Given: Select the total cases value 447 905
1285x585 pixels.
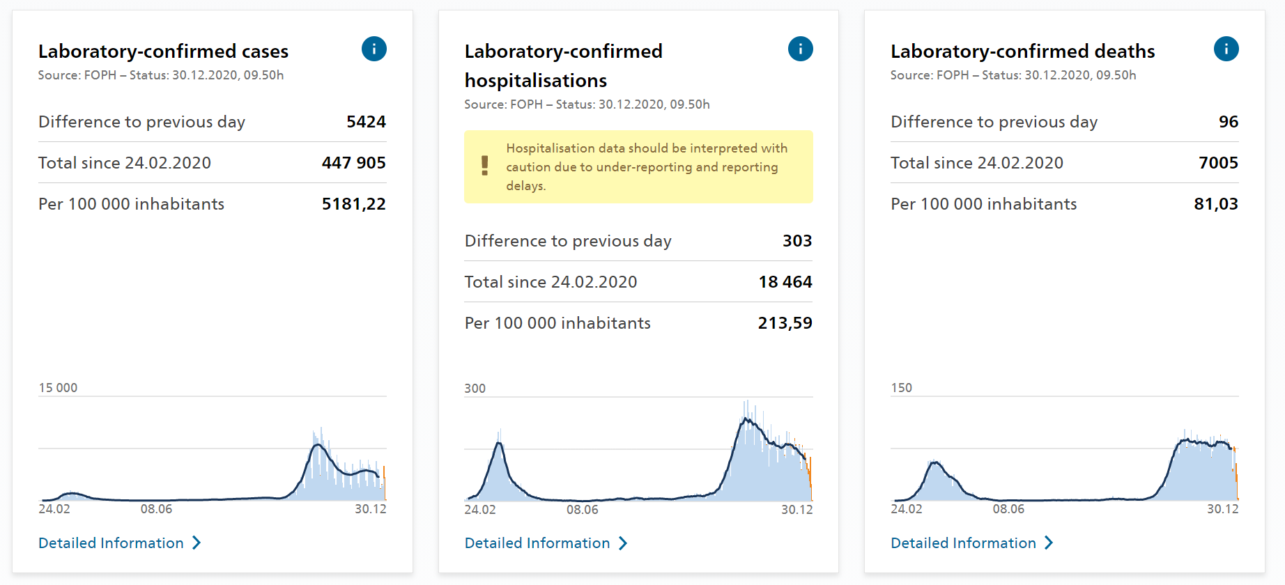Looking at the screenshot, I should pos(353,163).
